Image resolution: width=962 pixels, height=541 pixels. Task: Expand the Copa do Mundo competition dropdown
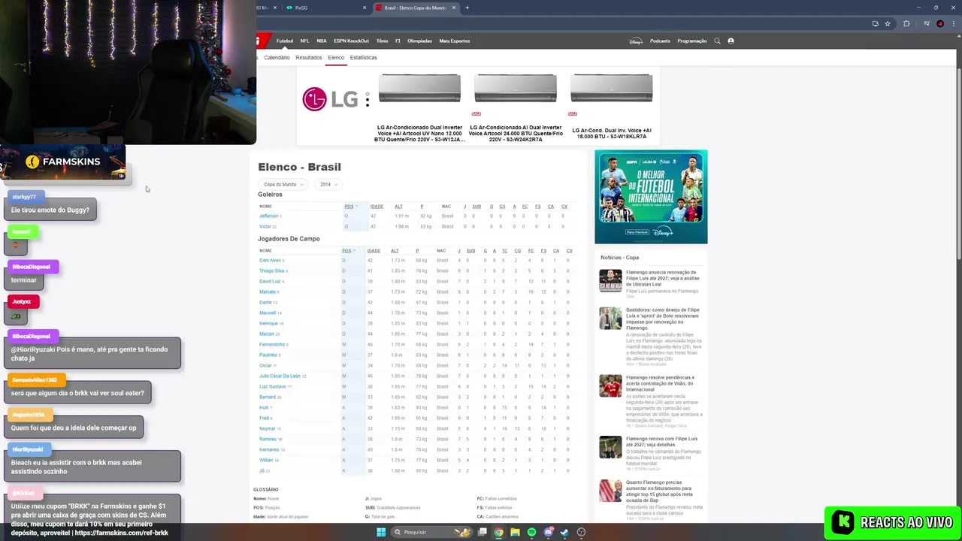(x=283, y=184)
